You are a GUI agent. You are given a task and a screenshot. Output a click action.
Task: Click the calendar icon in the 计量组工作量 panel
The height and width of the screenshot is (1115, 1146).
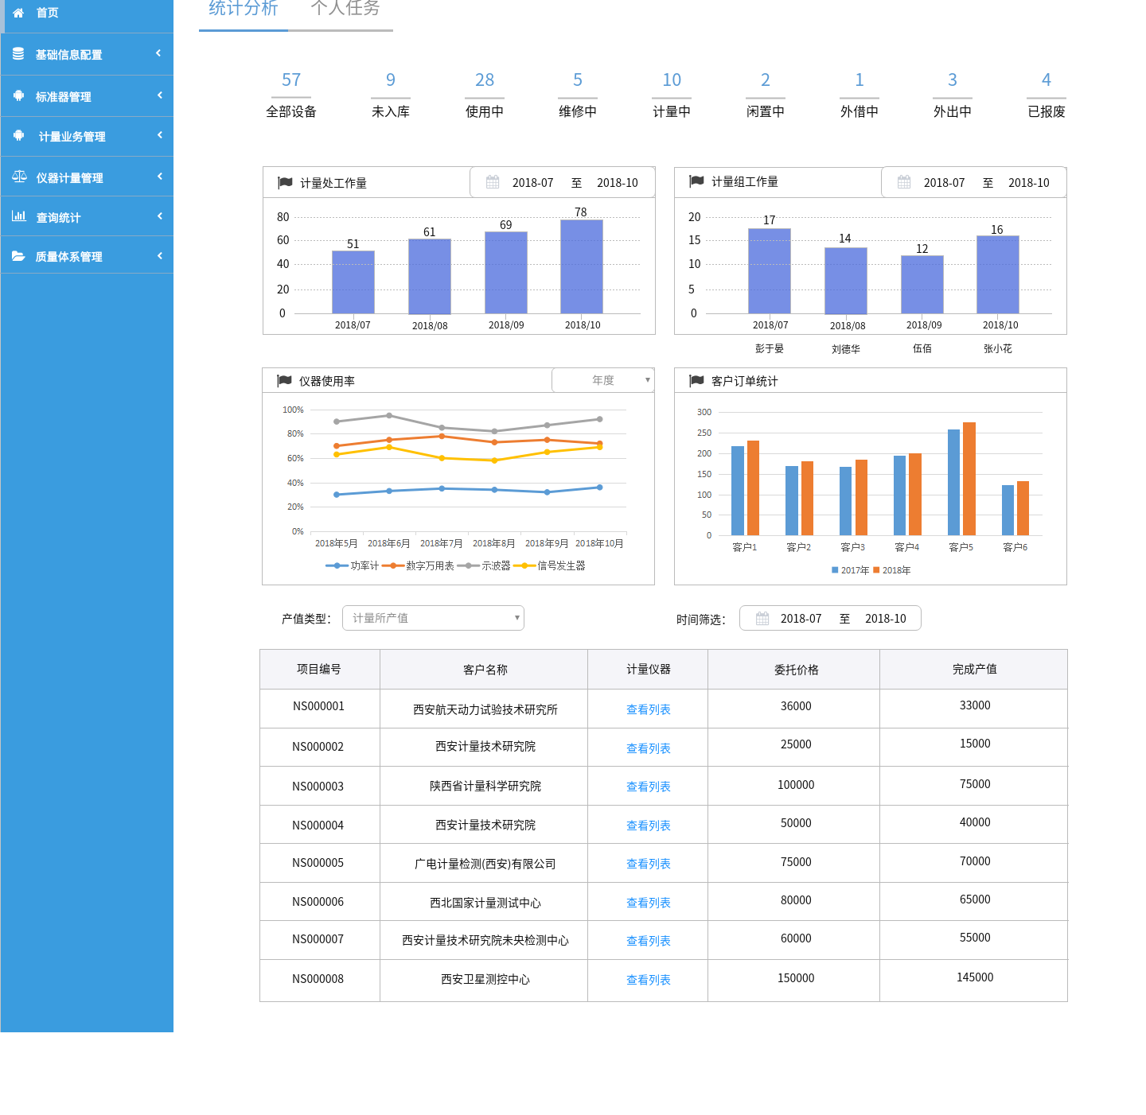coord(904,182)
